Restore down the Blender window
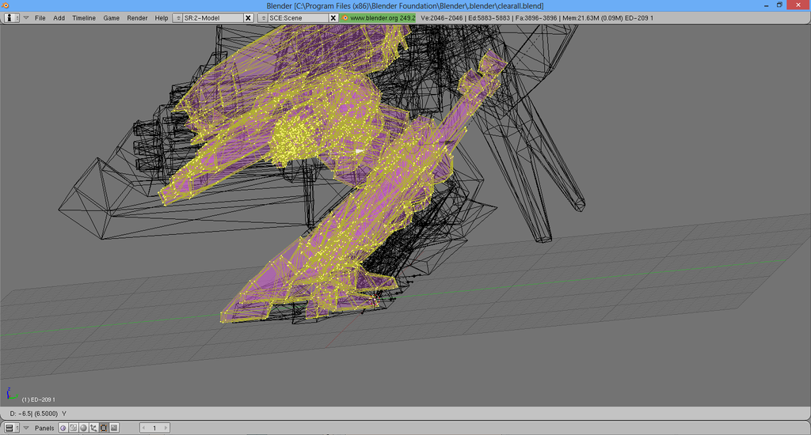Viewport: 811px width, 435px height. 779,6
